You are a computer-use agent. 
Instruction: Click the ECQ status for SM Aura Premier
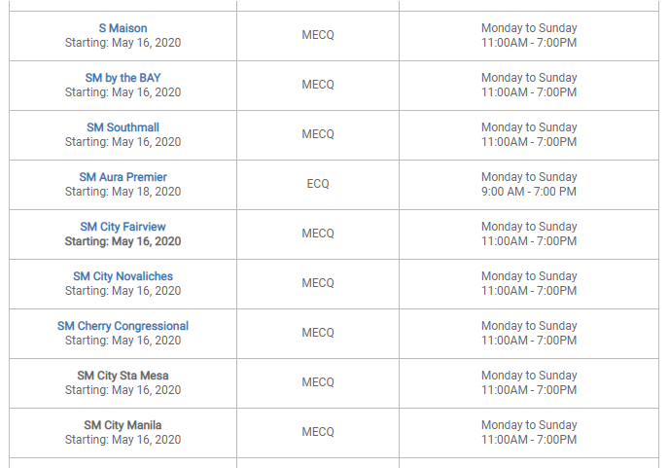[318, 184]
